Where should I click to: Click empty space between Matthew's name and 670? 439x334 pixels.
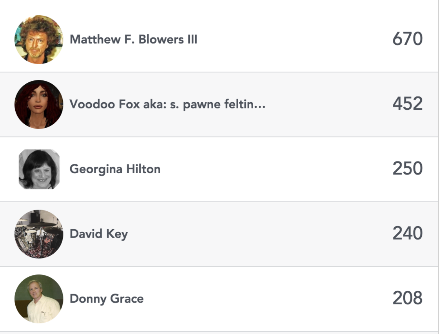(x=294, y=40)
